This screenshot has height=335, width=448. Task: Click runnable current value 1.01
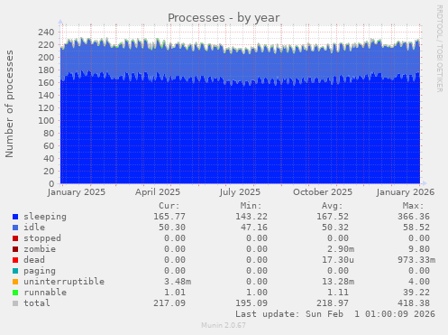click(x=175, y=293)
